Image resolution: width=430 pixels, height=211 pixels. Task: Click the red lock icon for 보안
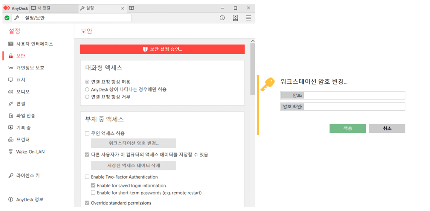pos(11,56)
